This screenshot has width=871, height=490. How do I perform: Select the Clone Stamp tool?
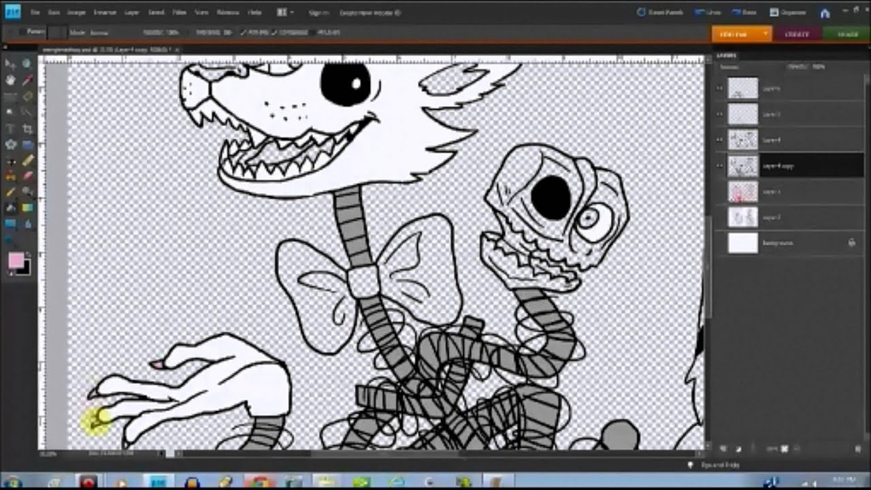10,176
